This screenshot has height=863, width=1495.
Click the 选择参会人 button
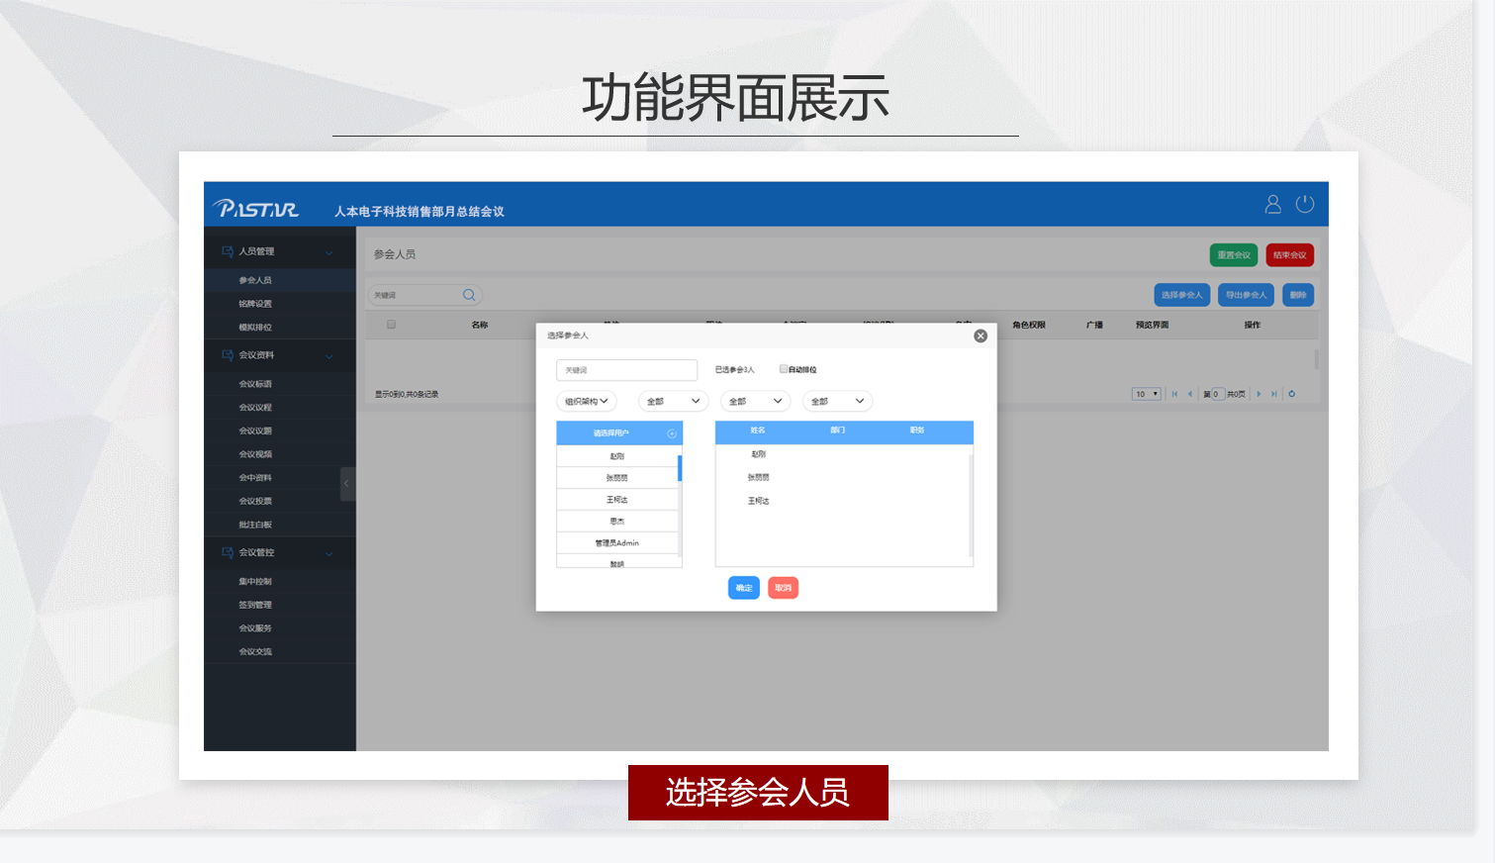[1182, 295]
